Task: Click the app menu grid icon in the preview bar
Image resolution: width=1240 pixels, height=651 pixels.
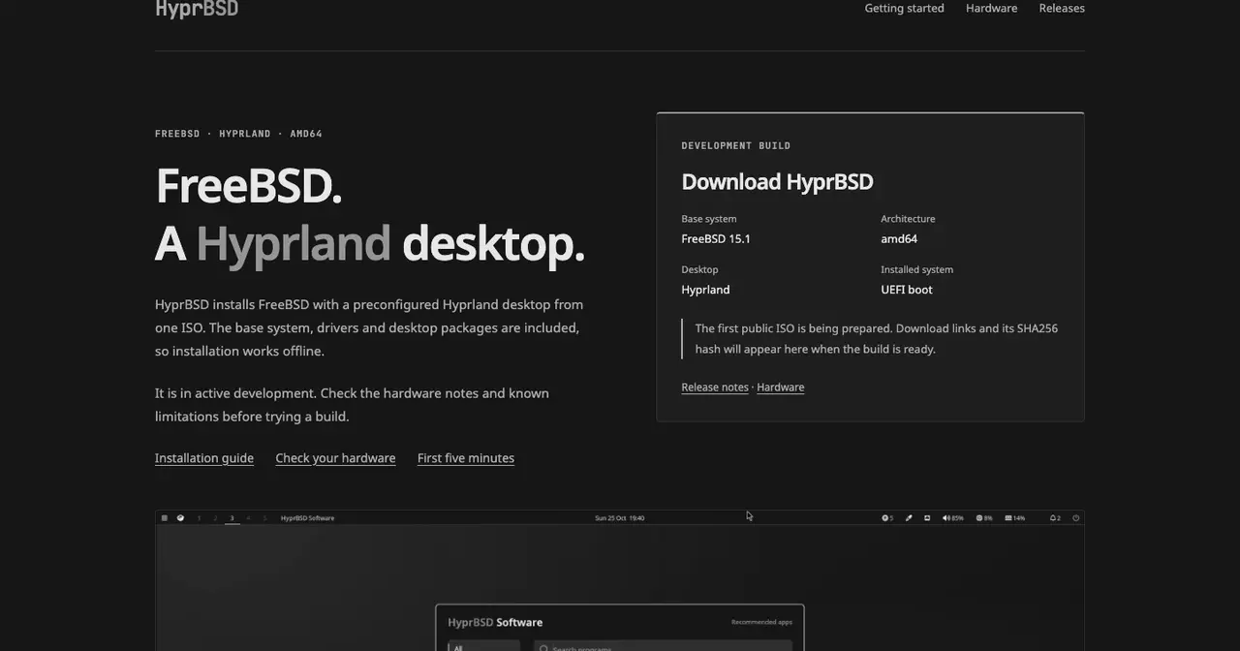Action: point(165,518)
